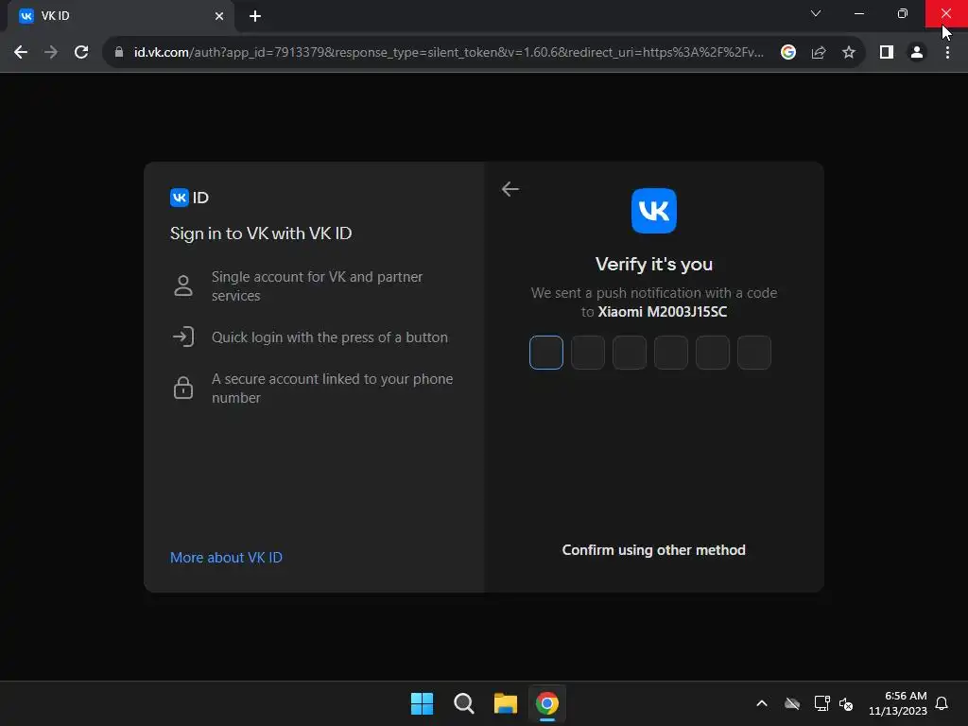Click muted volume tray icon
Image resolution: width=968 pixels, height=726 pixels.
(x=846, y=703)
